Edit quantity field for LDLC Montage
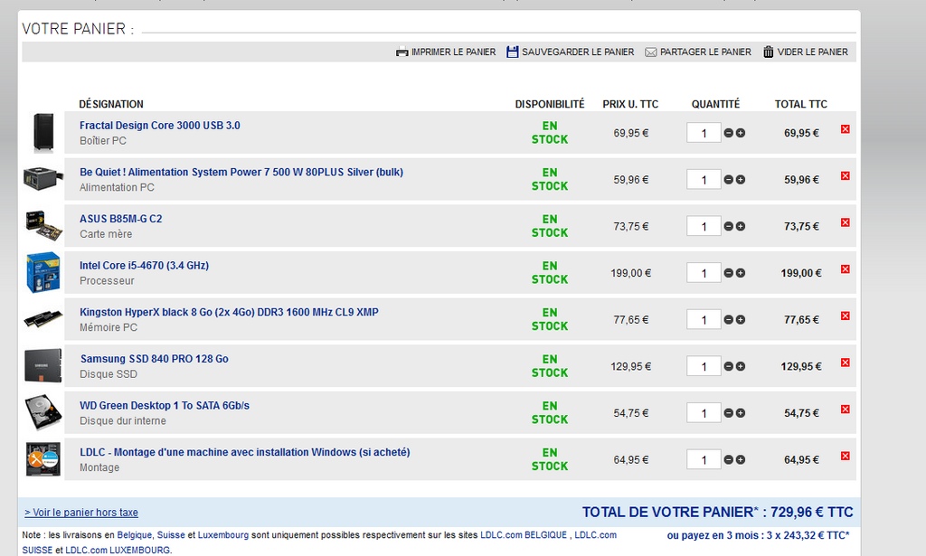Screen dimensions: 926x556 click(x=704, y=459)
